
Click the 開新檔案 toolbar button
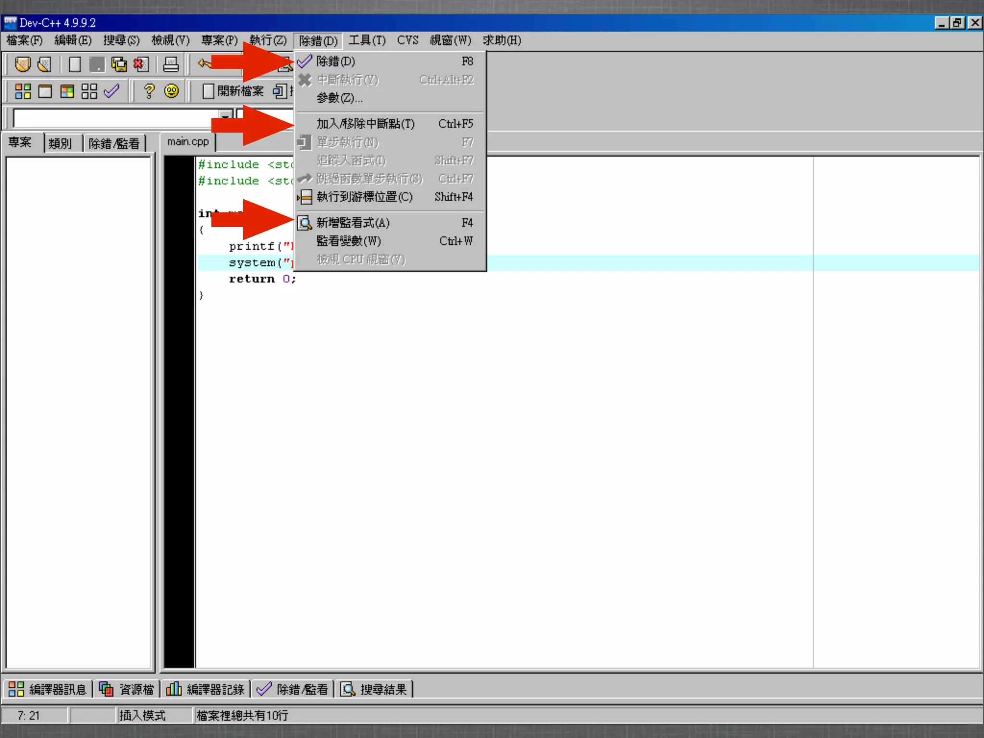click(234, 91)
